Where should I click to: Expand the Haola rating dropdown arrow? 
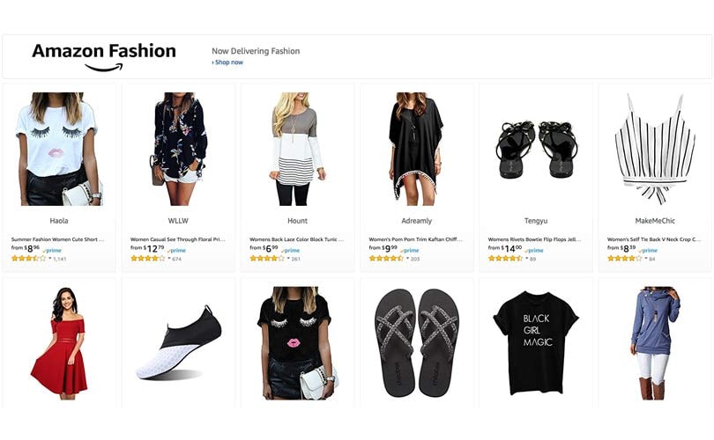[48, 259]
